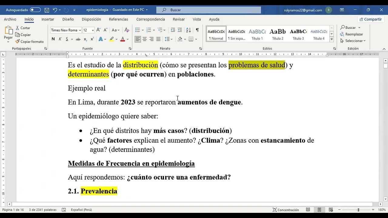
Task: Open numbered list style dropdown
Action: (x=154, y=30)
